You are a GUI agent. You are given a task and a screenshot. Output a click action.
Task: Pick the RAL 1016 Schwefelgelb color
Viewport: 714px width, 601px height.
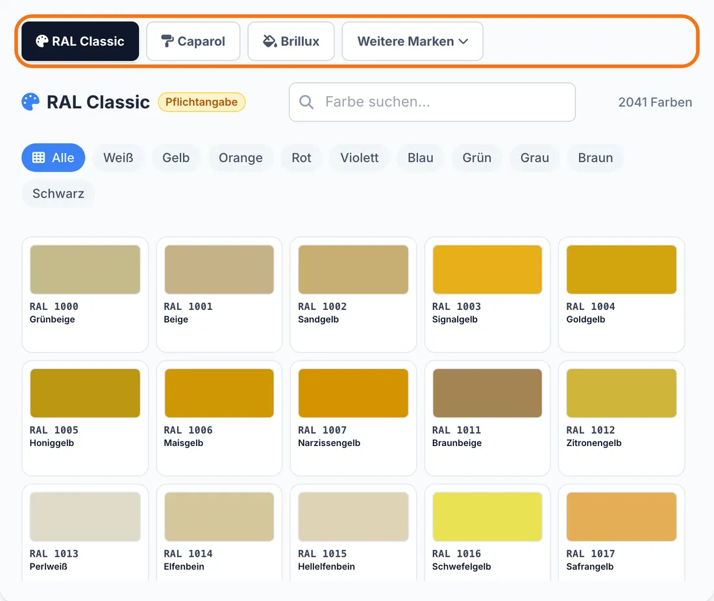tap(487, 532)
